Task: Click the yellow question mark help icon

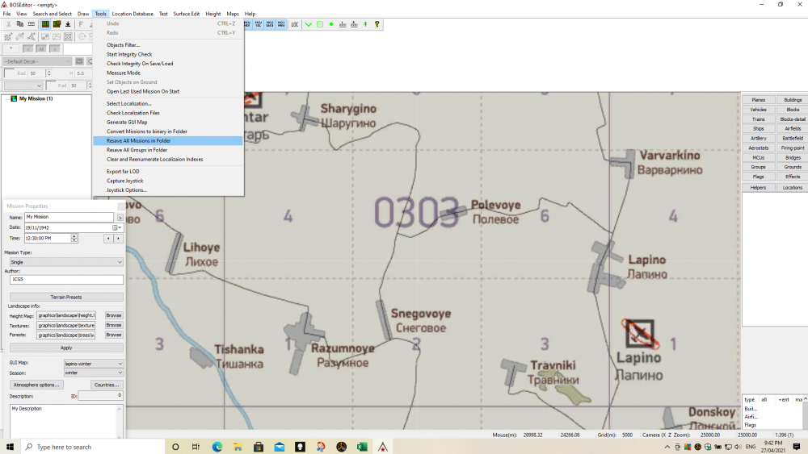Action: coord(377,24)
